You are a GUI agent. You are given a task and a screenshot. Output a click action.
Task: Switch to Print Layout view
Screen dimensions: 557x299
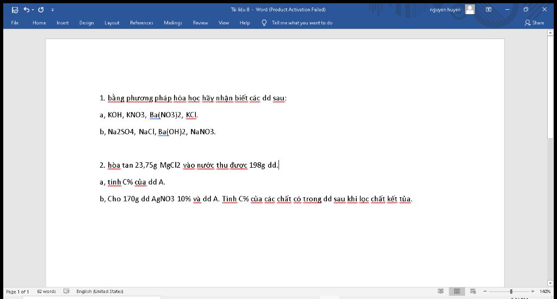coord(457,291)
